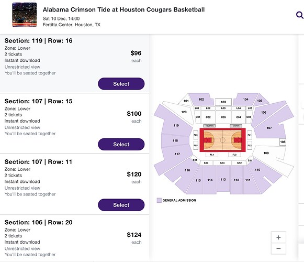Click the event title heading
This screenshot has width=304, height=262.
click(123, 9)
